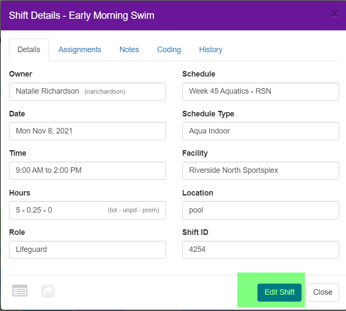346x311 pixels.
Task: Switch to the Assignments tab
Action: [80, 50]
